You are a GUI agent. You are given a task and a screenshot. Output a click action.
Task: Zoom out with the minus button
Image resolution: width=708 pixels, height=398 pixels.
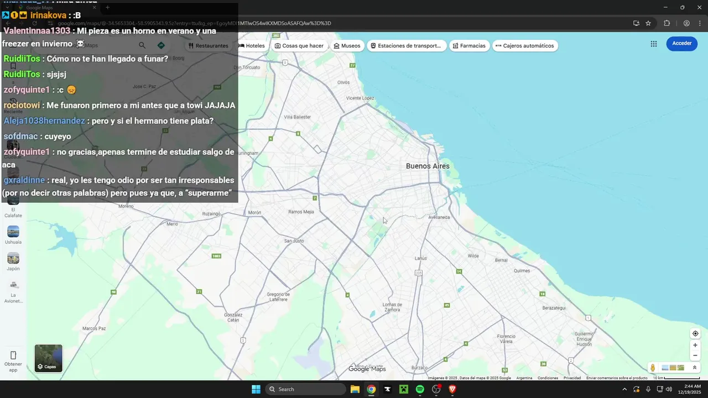pyautogui.click(x=695, y=355)
